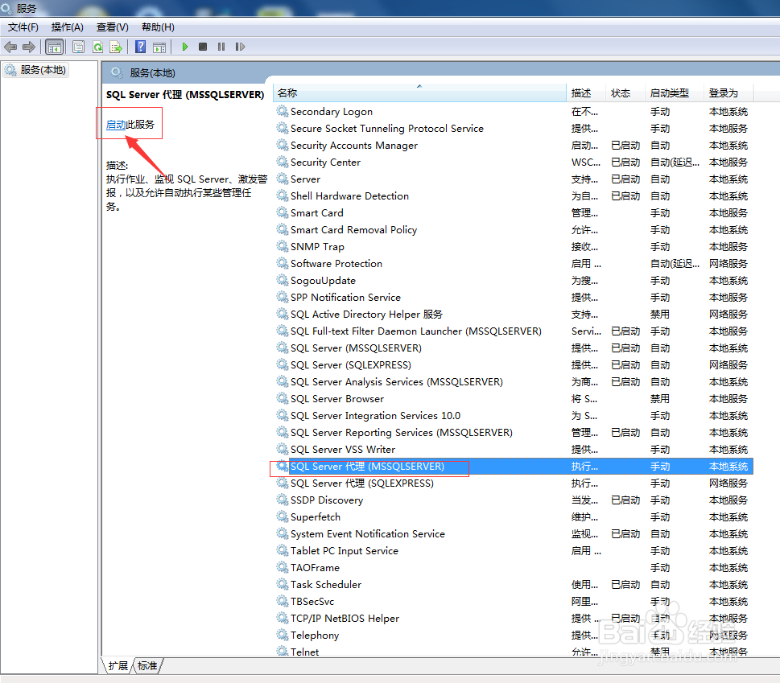Viewport: 780px width, 683px height.
Task: Select SQL Server Integration Services 10.0
Action: pyautogui.click(x=514, y=416)
